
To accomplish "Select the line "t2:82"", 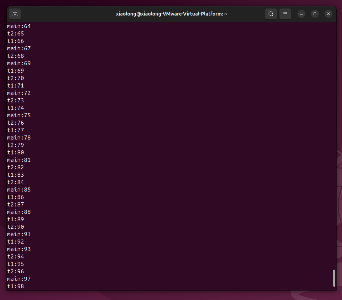I will point(16,167).
